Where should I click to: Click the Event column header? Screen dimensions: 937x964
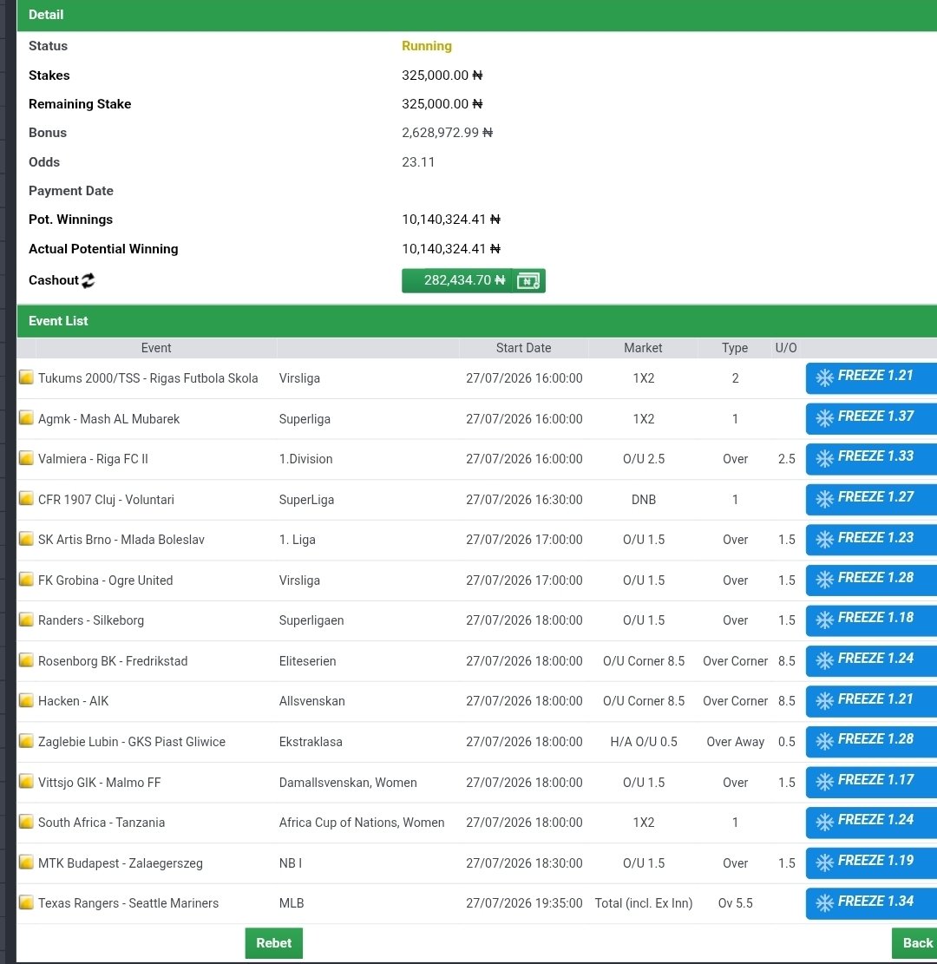coord(156,348)
